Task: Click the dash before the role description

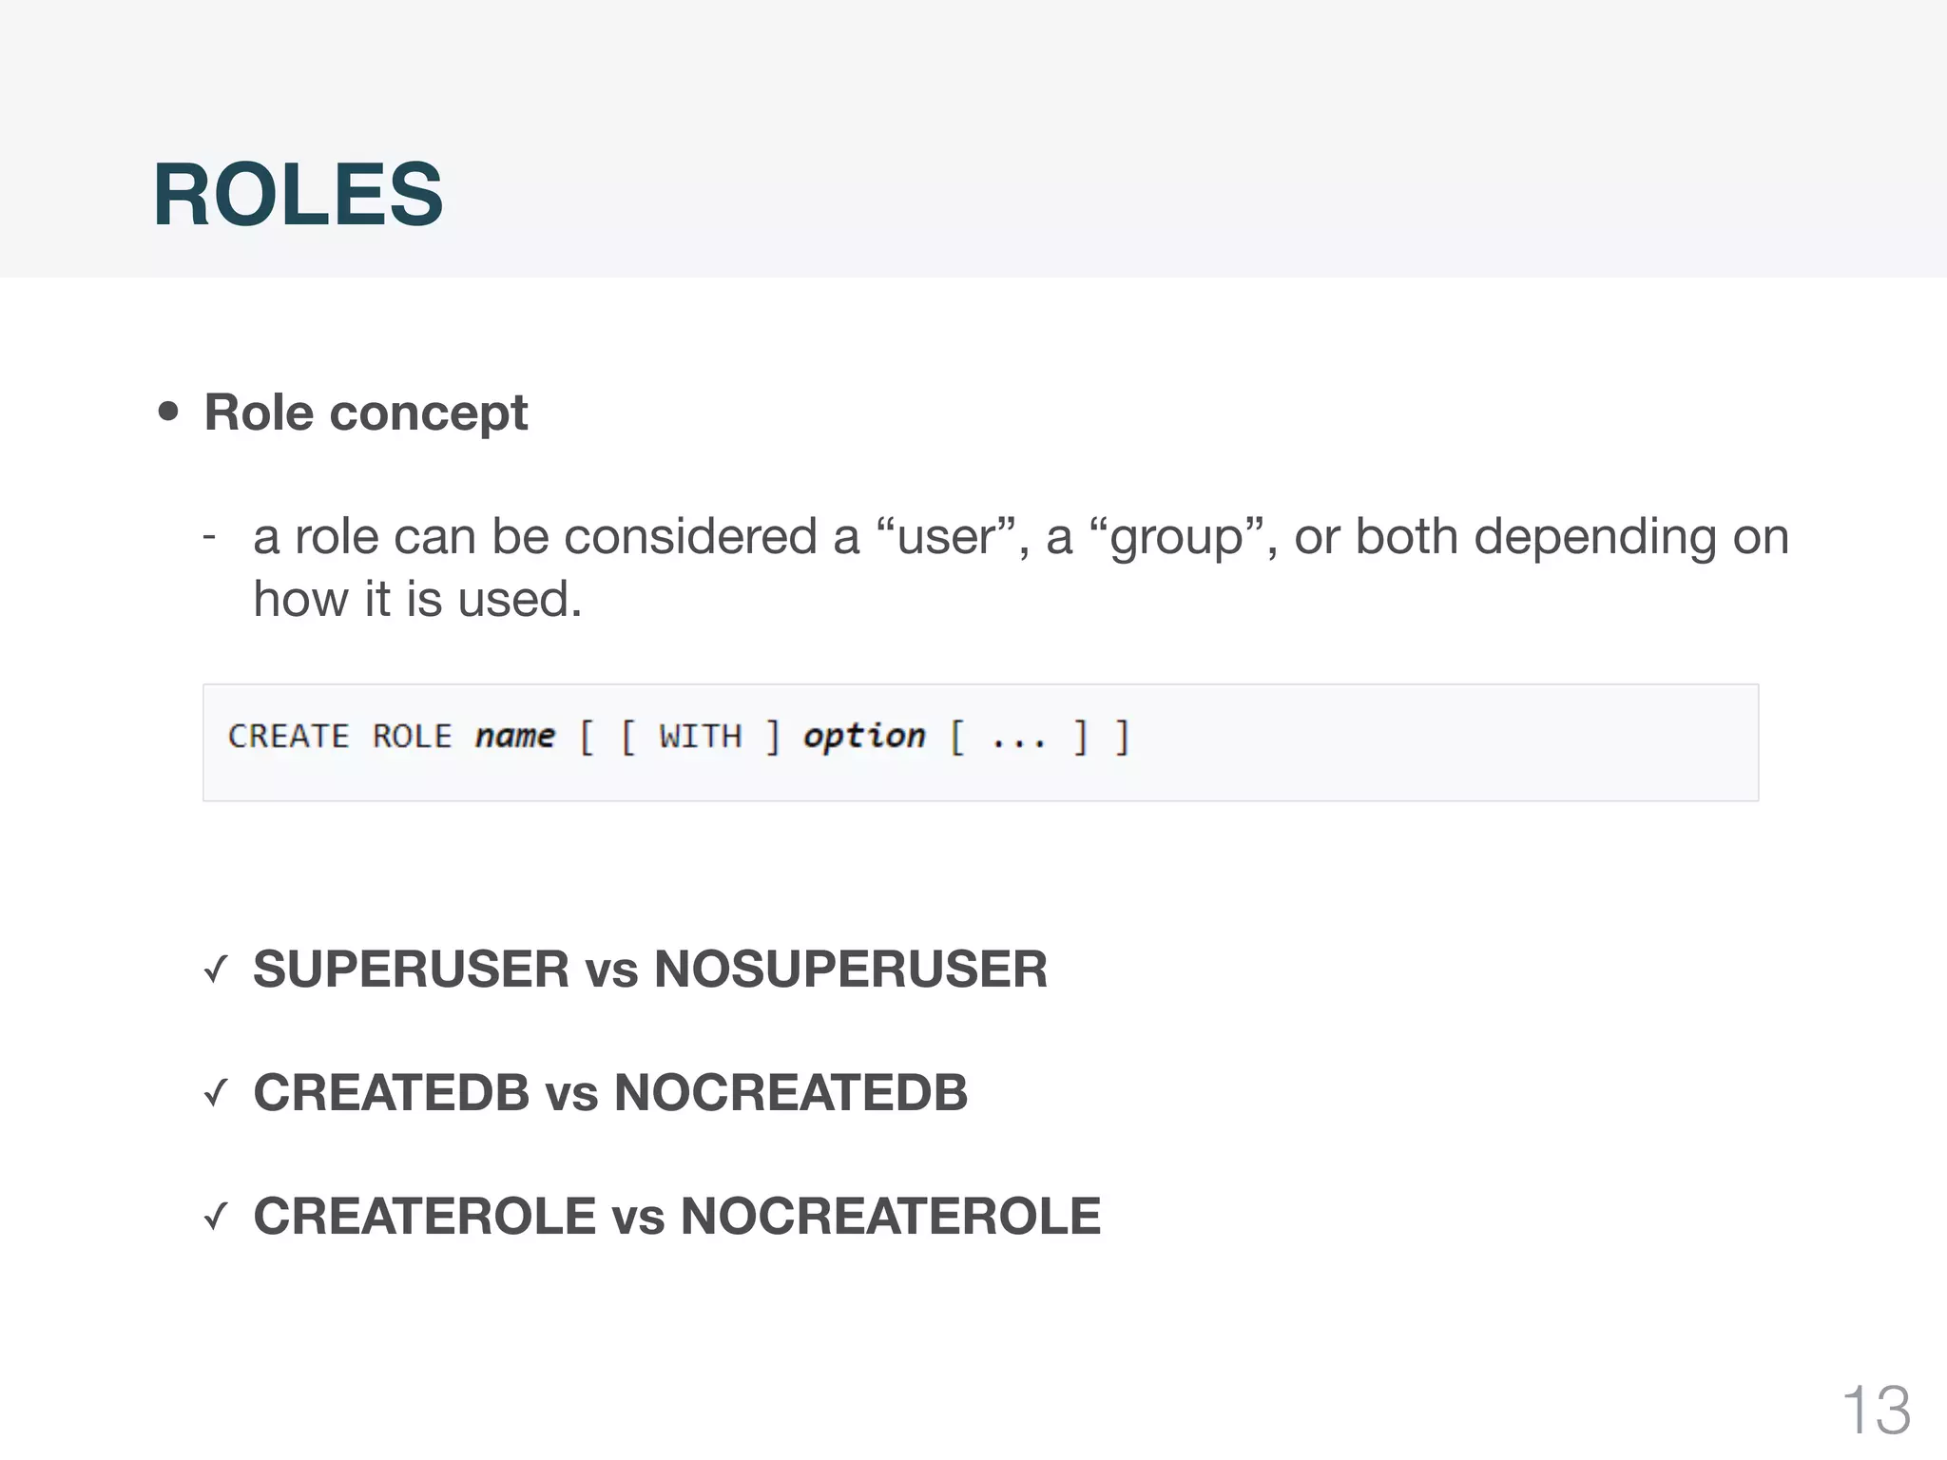Action: pyautogui.click(x=210, y=538)
